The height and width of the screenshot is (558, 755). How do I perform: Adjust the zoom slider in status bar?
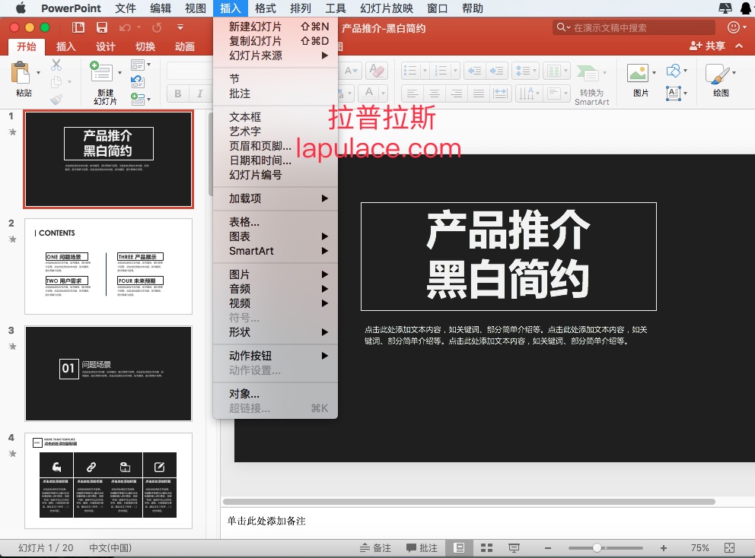tap(597, 547)
